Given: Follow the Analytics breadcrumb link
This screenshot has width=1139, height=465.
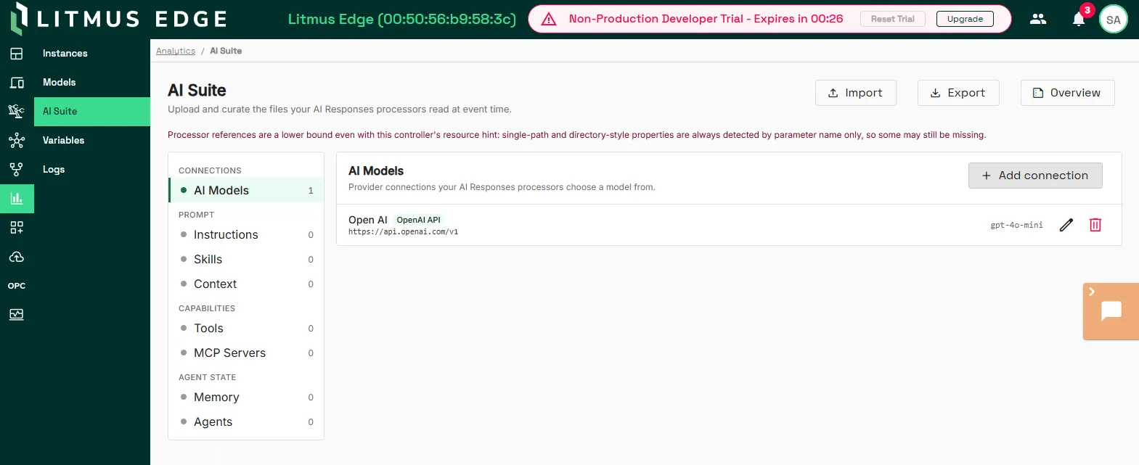Looking at the screenshot, I should coord(176,51).
